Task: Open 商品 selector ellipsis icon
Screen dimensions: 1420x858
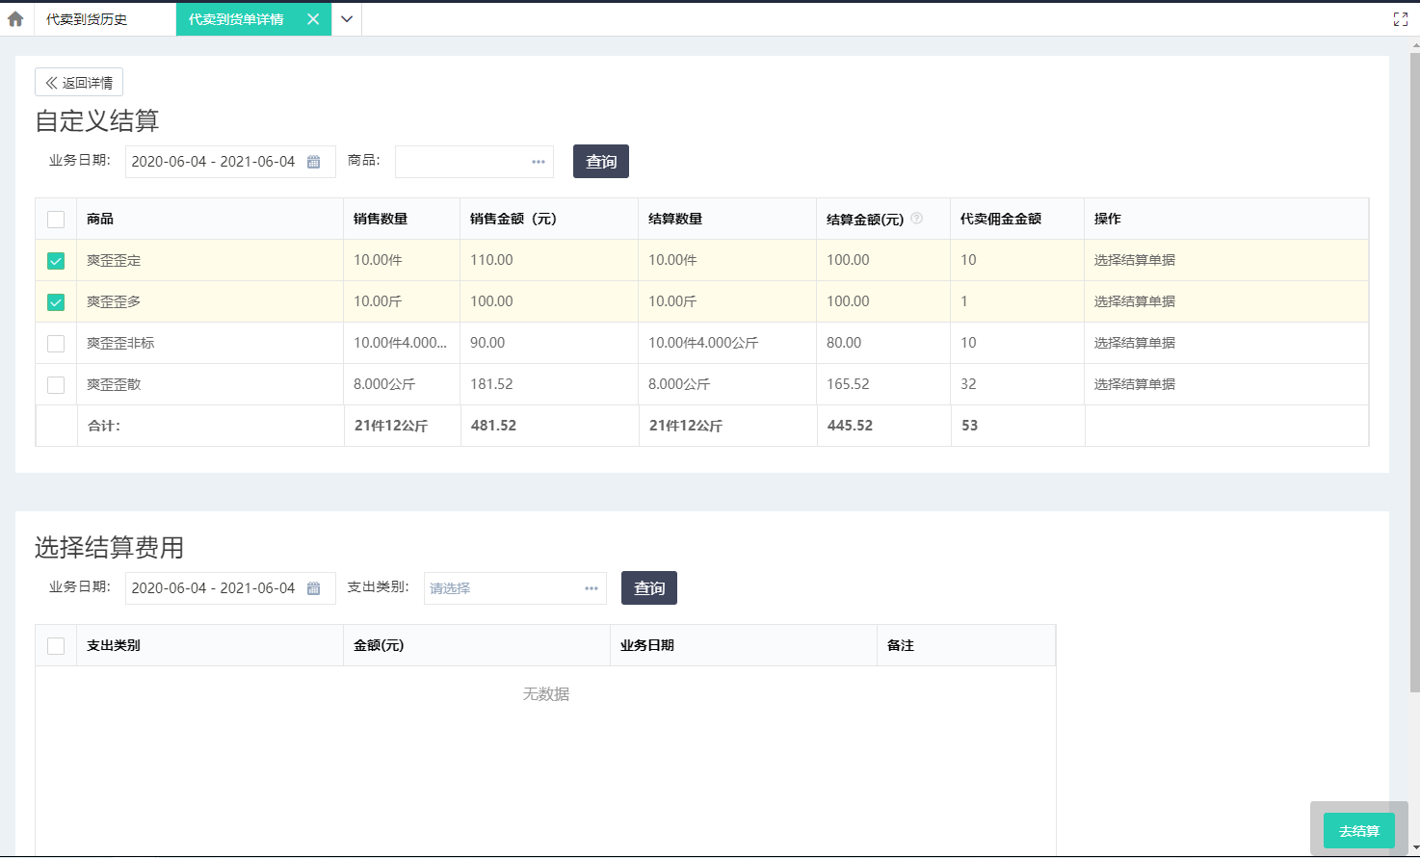Action: pyautogui.click(x=539, y=162)
